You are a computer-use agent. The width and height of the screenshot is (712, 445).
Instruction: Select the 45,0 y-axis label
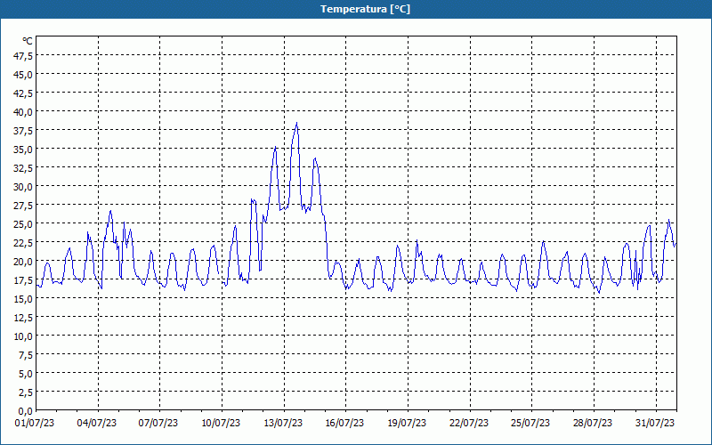click(24, 75)
